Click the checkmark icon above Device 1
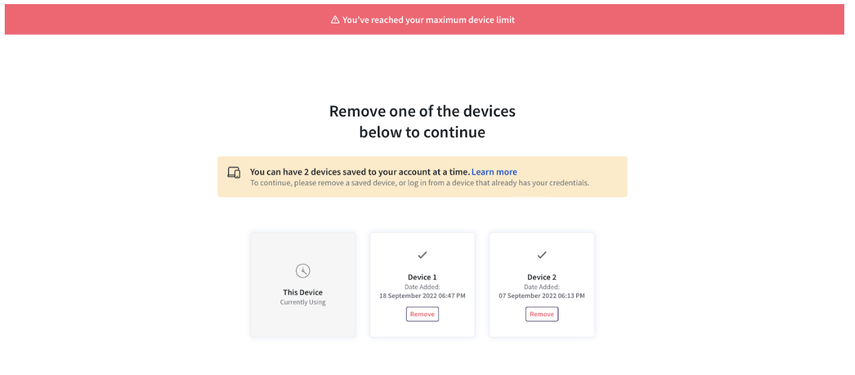This screenshot has height=375, width=855. click(422, 255)
